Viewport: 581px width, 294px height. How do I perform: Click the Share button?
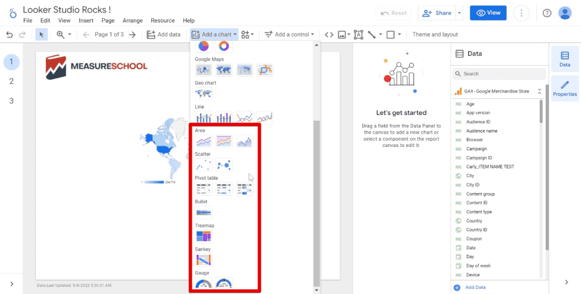click(x=437, y=13)
